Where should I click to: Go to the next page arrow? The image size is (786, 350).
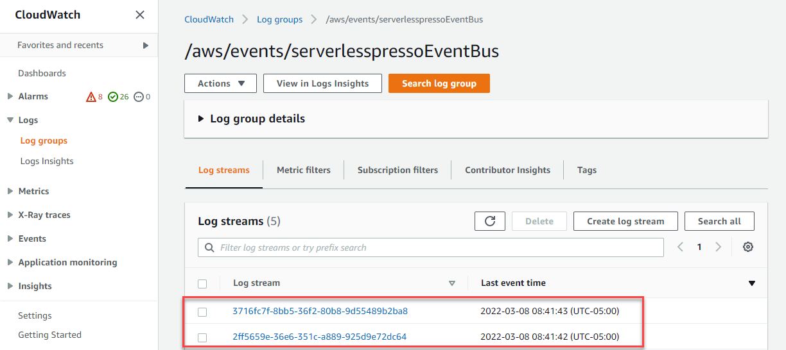719,247
